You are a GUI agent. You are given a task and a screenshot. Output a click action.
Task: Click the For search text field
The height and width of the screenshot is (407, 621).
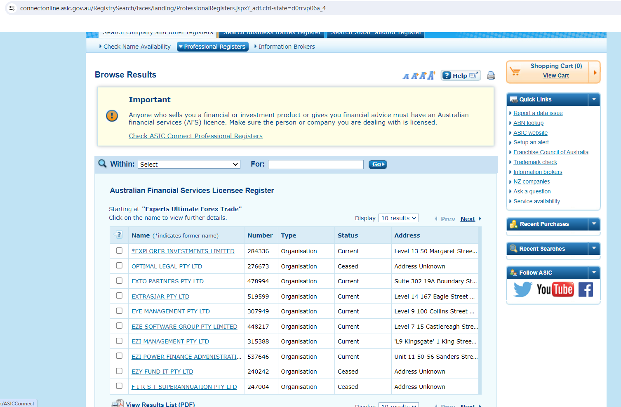click(x=315, y=165)
